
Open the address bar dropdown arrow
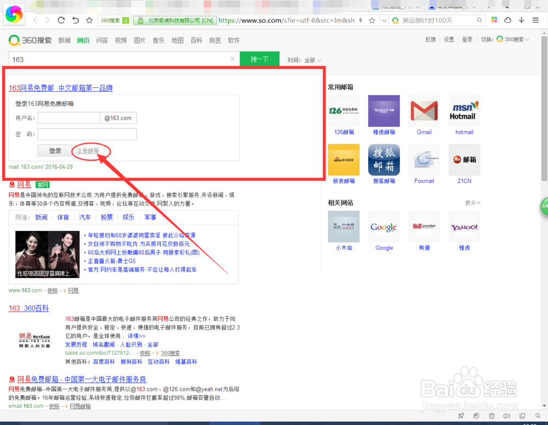coord(384,20)
